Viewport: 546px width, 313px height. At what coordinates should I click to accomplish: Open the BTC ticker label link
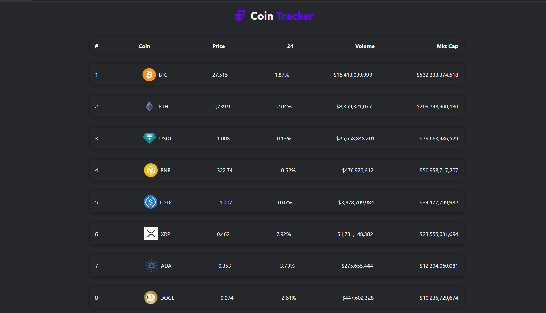(163, 75)
